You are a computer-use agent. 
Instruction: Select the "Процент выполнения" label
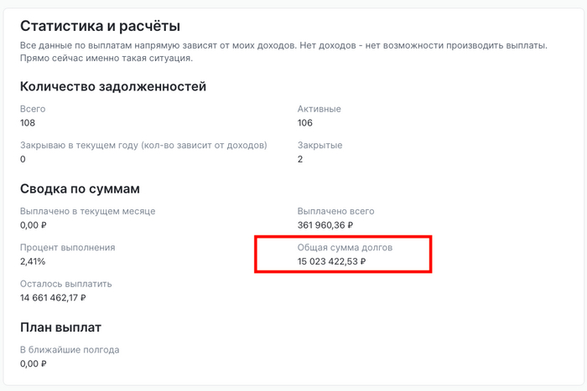pyautogui.click(x=67, y=248)
